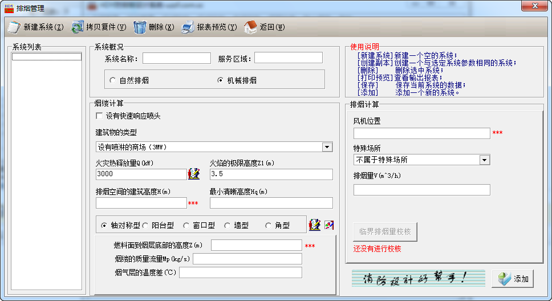
Task: Select 新建系统(Z) toolbar label
Action: 44,27
